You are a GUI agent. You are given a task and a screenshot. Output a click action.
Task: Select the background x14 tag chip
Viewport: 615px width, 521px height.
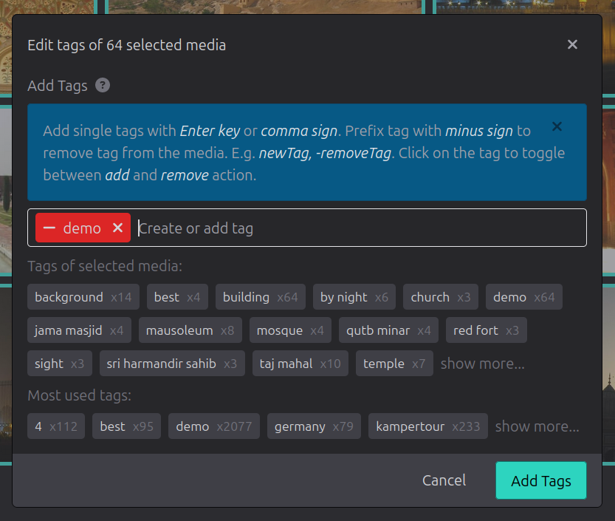pyautogui.click(x=83, y=296)
